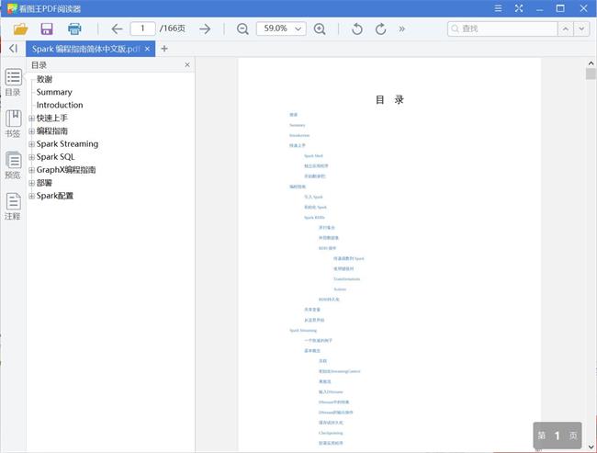Zoom out with the minus magnifier
This screenshot has height=453, width=597.
(242, 28)
